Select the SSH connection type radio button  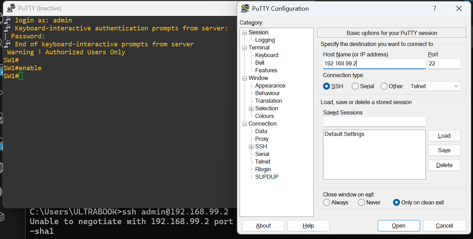[327, 86]
